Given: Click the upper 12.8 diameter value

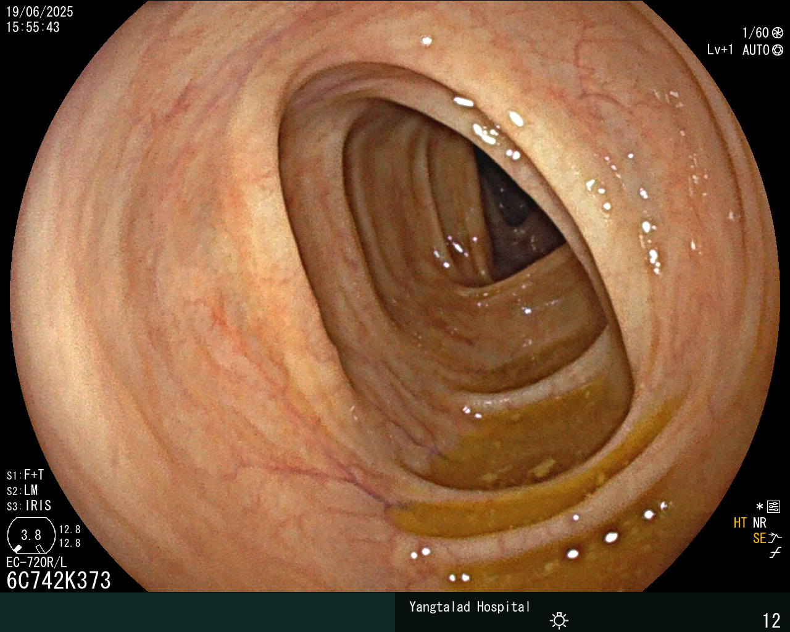Looking at the screenshot, I should [x=70, y=530].
